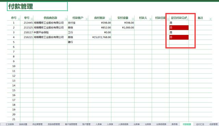Switch to the 汇总报表 sheet tab
The width and height of the screenshot is (219, 126).
10,124
